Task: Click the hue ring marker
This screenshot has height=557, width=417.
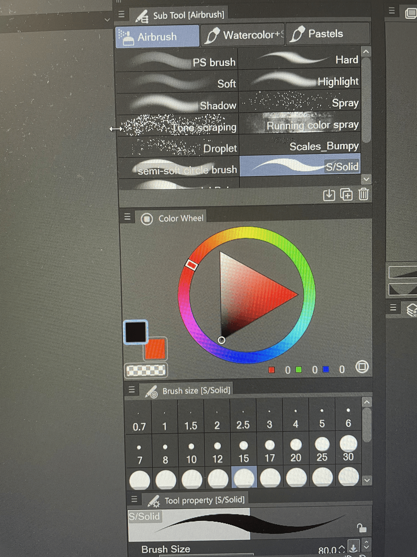Action: pyautogui.click(x=191, y=265)
